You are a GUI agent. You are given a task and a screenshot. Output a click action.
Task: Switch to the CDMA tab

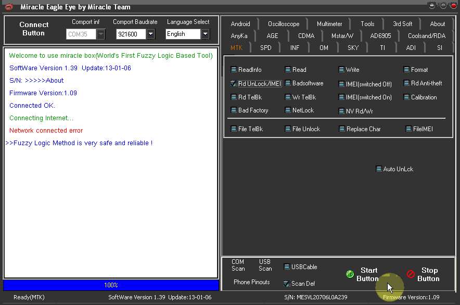(306, 36)
